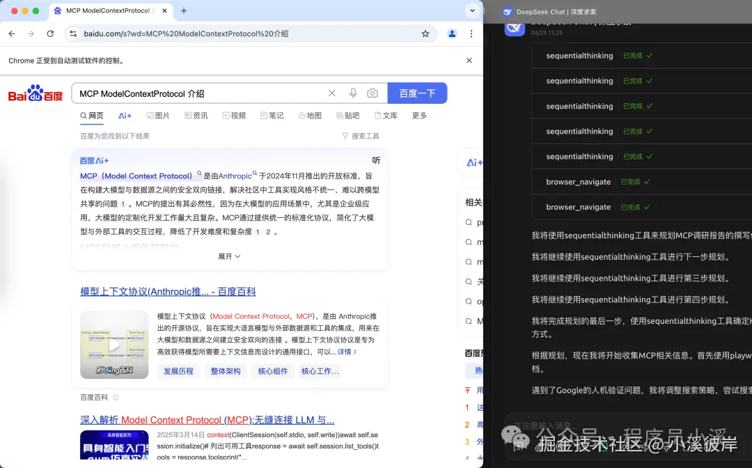The width and height of the screenshot is (752, 468).
Task: Click the 百度百科 source label
Action: (94, 398)
